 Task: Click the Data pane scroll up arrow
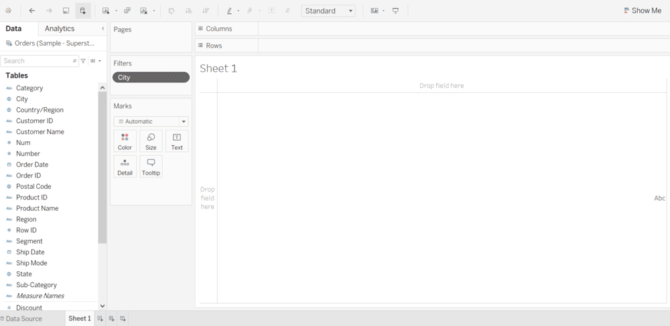click(102, 88)
